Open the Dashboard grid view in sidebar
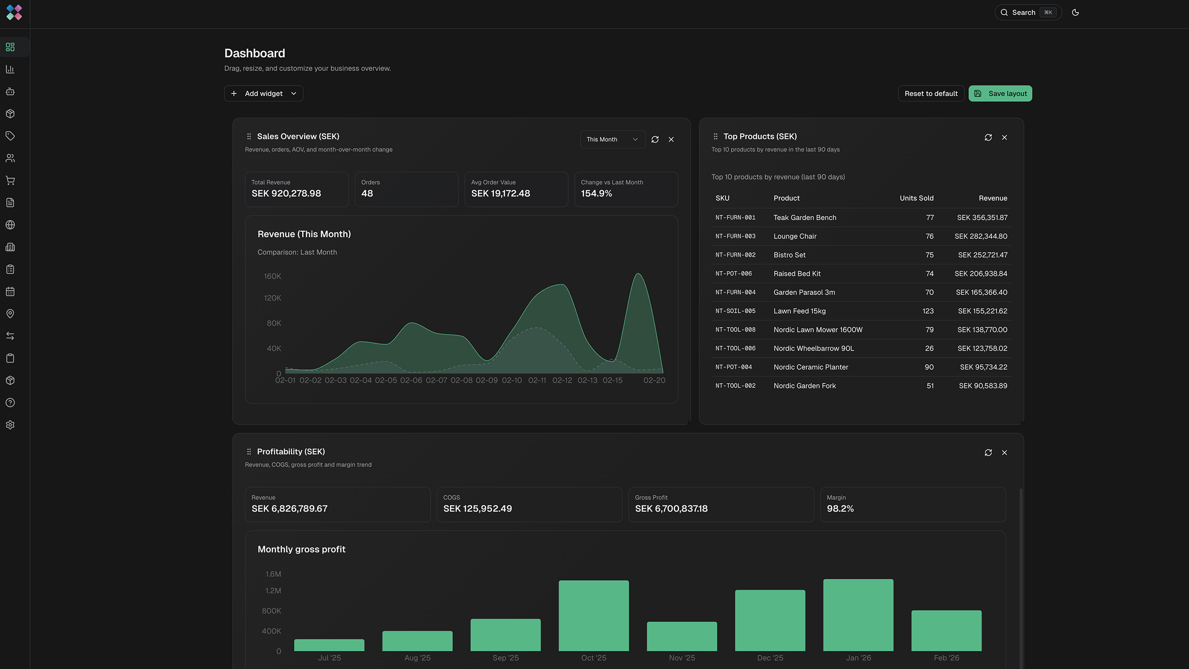Viewport: 1189px width, 669px height. [10, 46]
